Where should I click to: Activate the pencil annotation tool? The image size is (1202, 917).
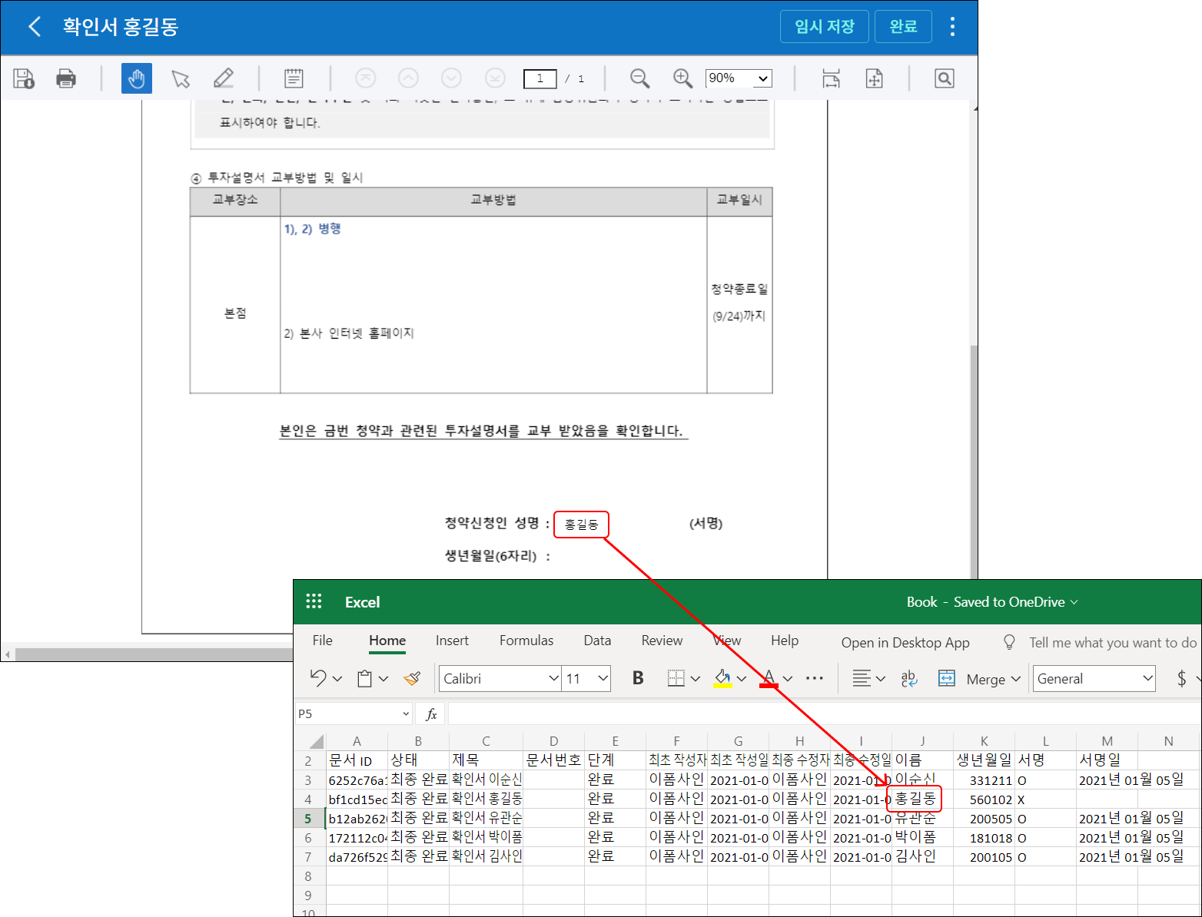pos(224,78)
